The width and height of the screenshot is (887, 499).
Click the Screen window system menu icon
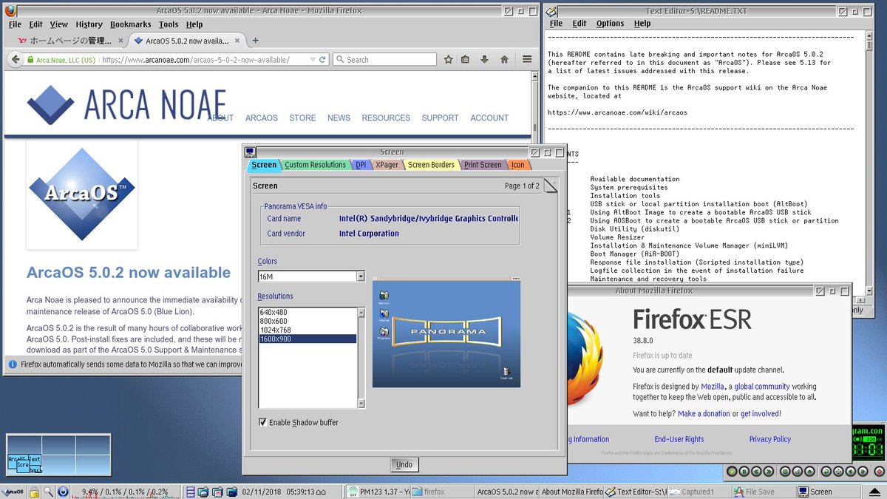[250, 152]
